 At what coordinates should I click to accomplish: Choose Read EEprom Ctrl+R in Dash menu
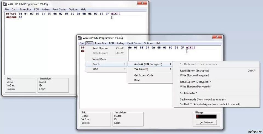[x=107, y=48]
